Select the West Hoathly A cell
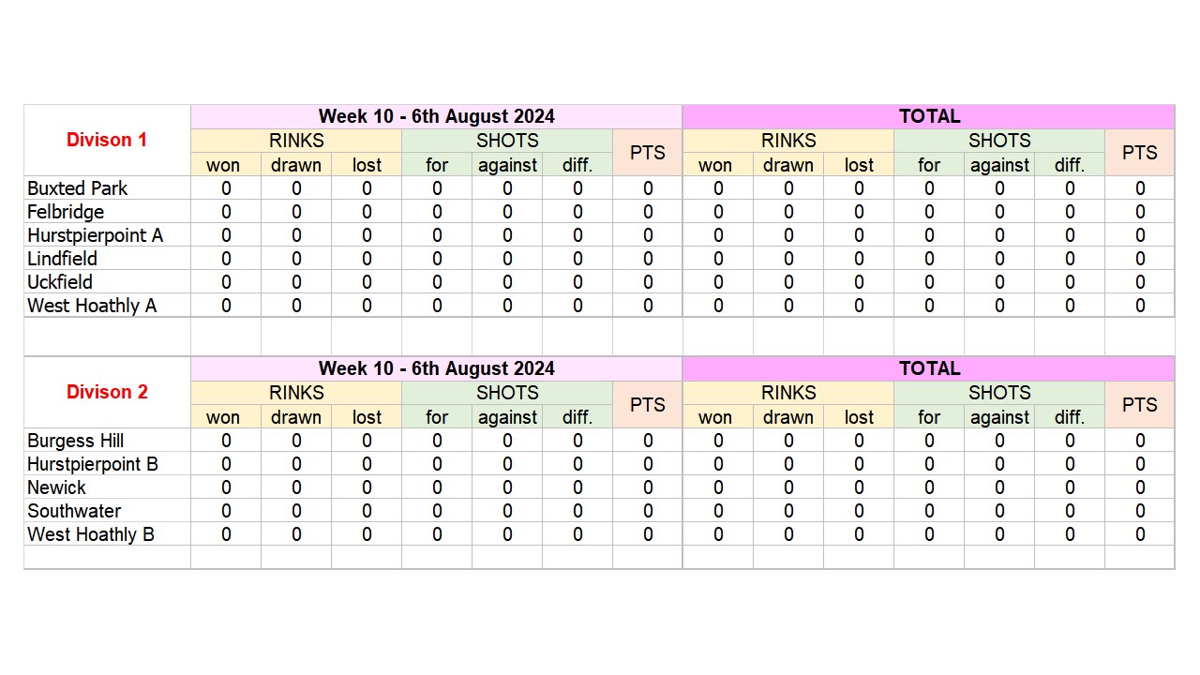The image size is (1200, 675). coord(107,306)
